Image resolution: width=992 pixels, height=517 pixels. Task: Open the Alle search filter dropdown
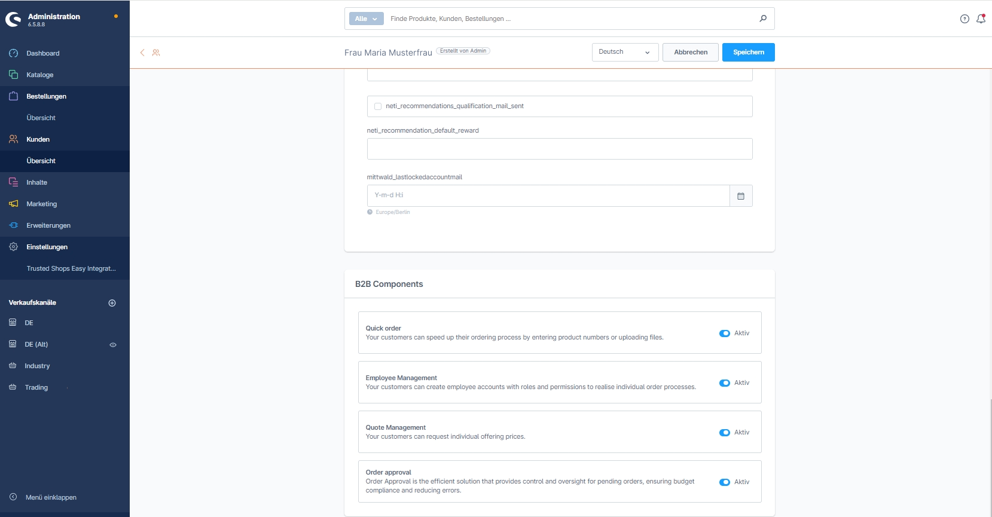367,19
